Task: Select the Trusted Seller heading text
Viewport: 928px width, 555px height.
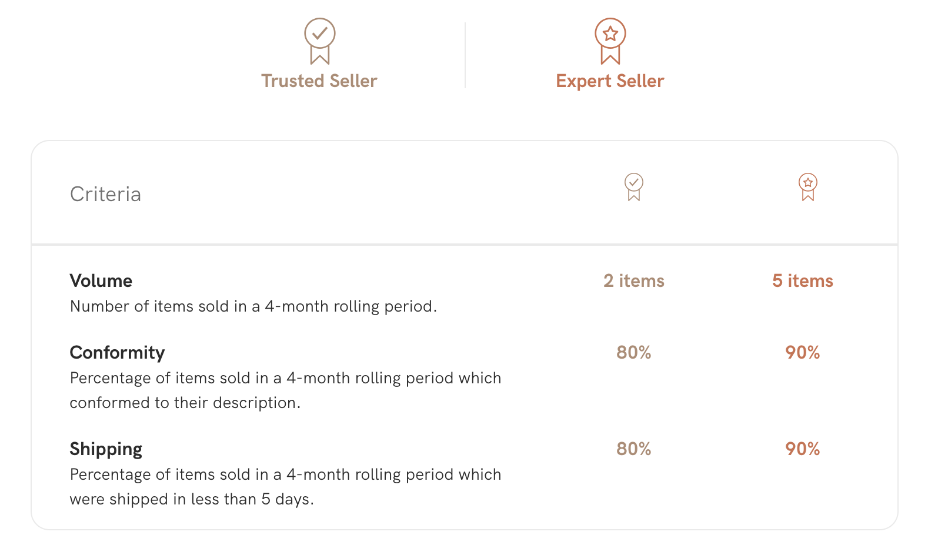Action: (319, 81)
